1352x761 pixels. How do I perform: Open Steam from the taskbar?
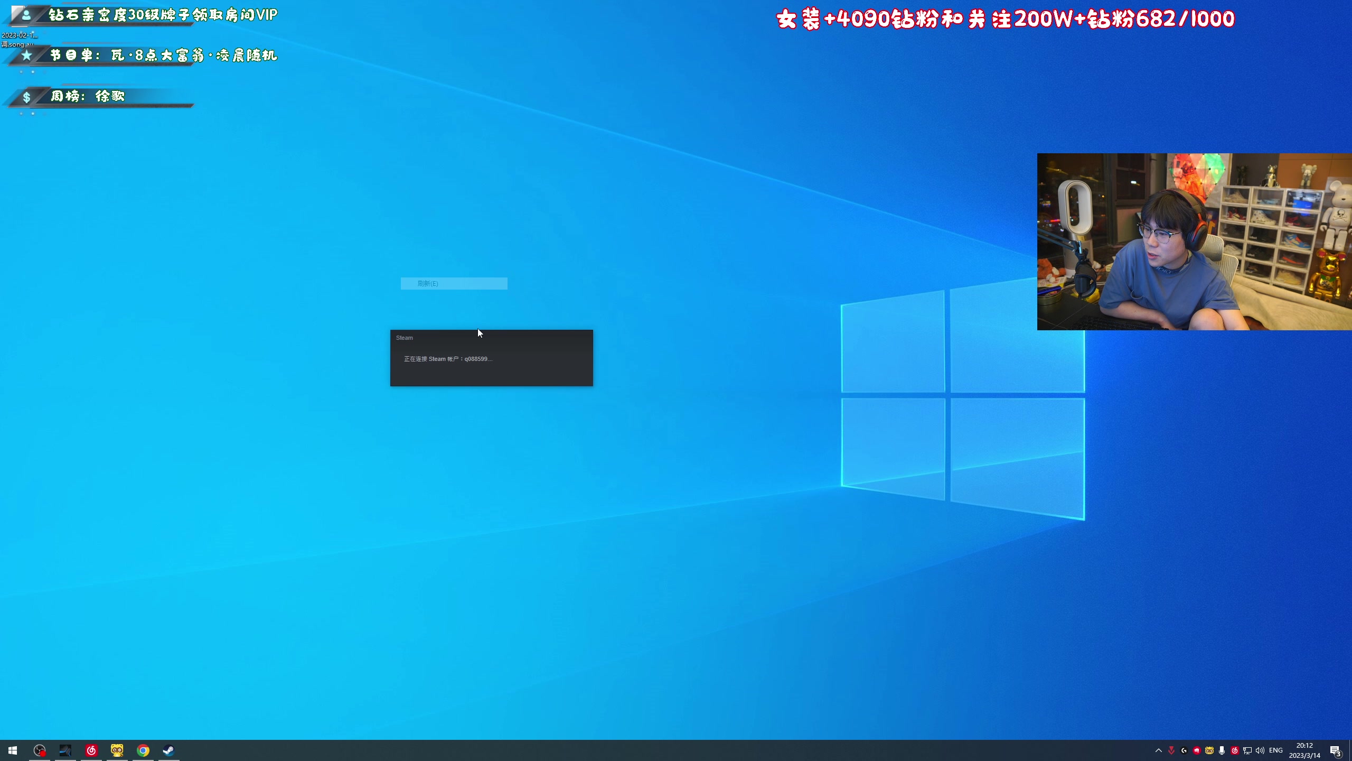169,750
